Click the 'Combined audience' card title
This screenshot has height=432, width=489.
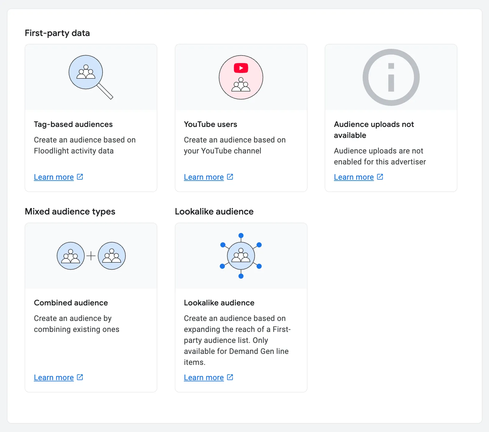click(x=71, y=303)
